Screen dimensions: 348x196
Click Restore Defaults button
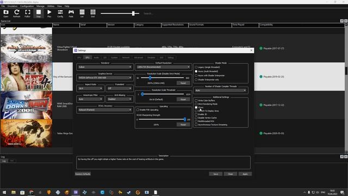point(83,174)
